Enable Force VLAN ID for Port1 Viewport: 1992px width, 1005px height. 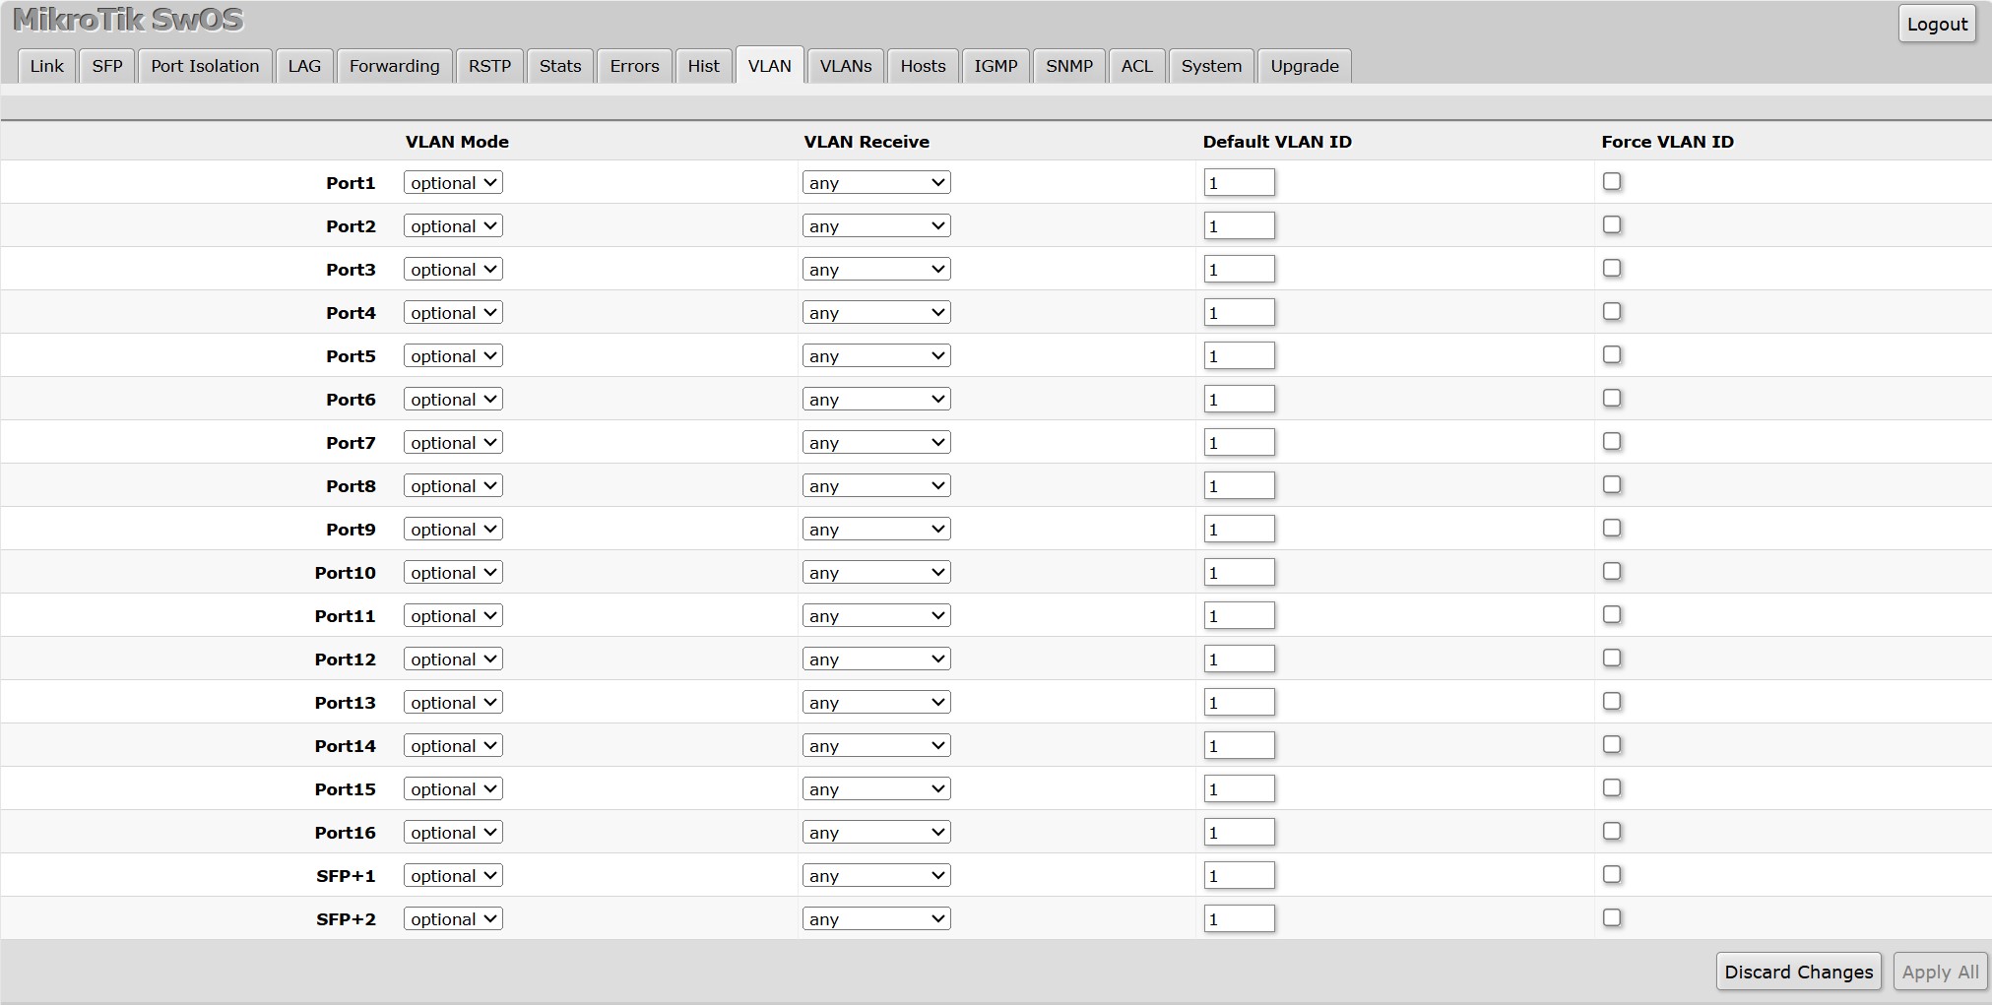[x=1611, y=181]
